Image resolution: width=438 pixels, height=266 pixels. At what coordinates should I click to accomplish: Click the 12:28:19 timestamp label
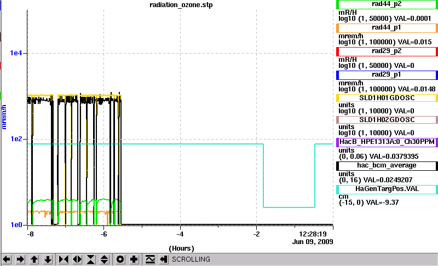click(x=313, y=234)
